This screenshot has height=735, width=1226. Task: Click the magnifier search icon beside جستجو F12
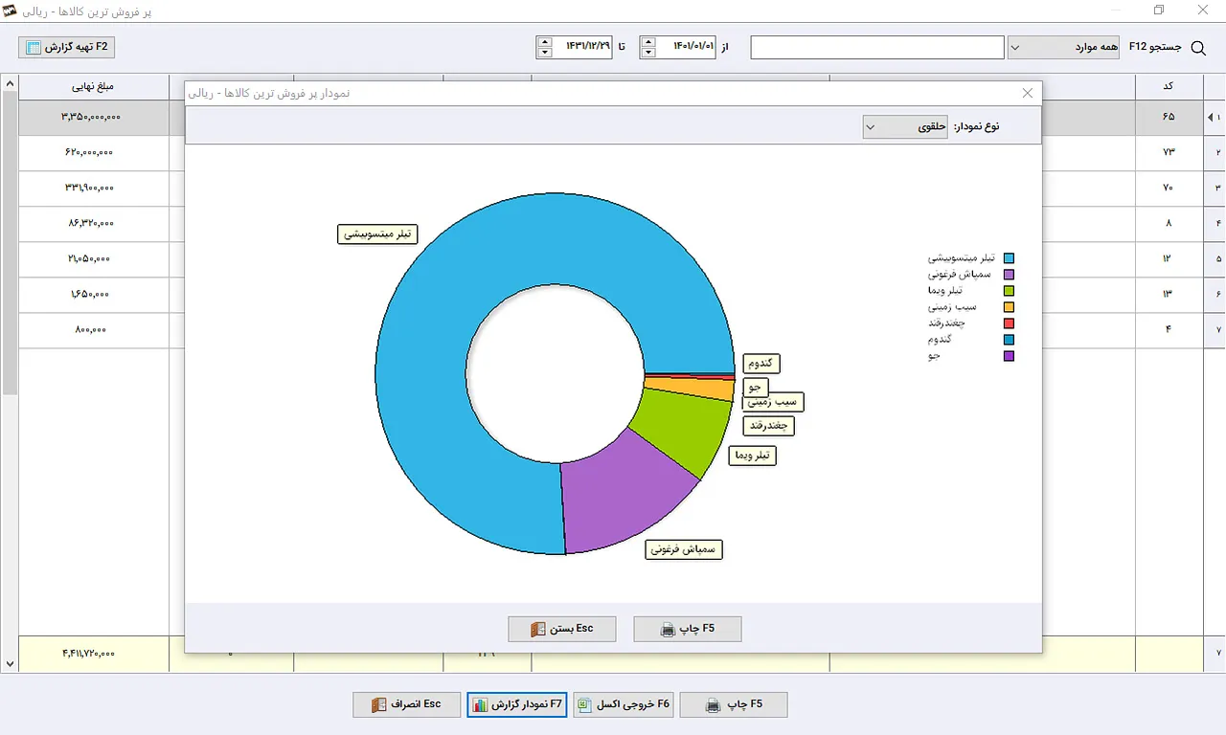(x=1197, y=47)
